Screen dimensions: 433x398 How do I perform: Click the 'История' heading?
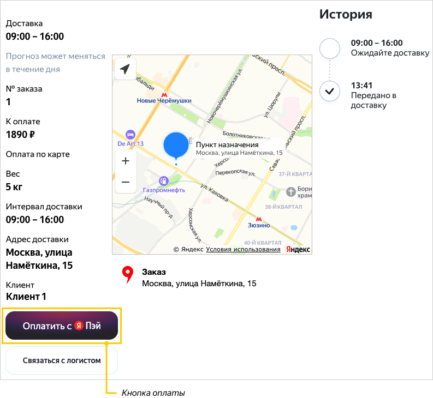[x=346, y=14]
